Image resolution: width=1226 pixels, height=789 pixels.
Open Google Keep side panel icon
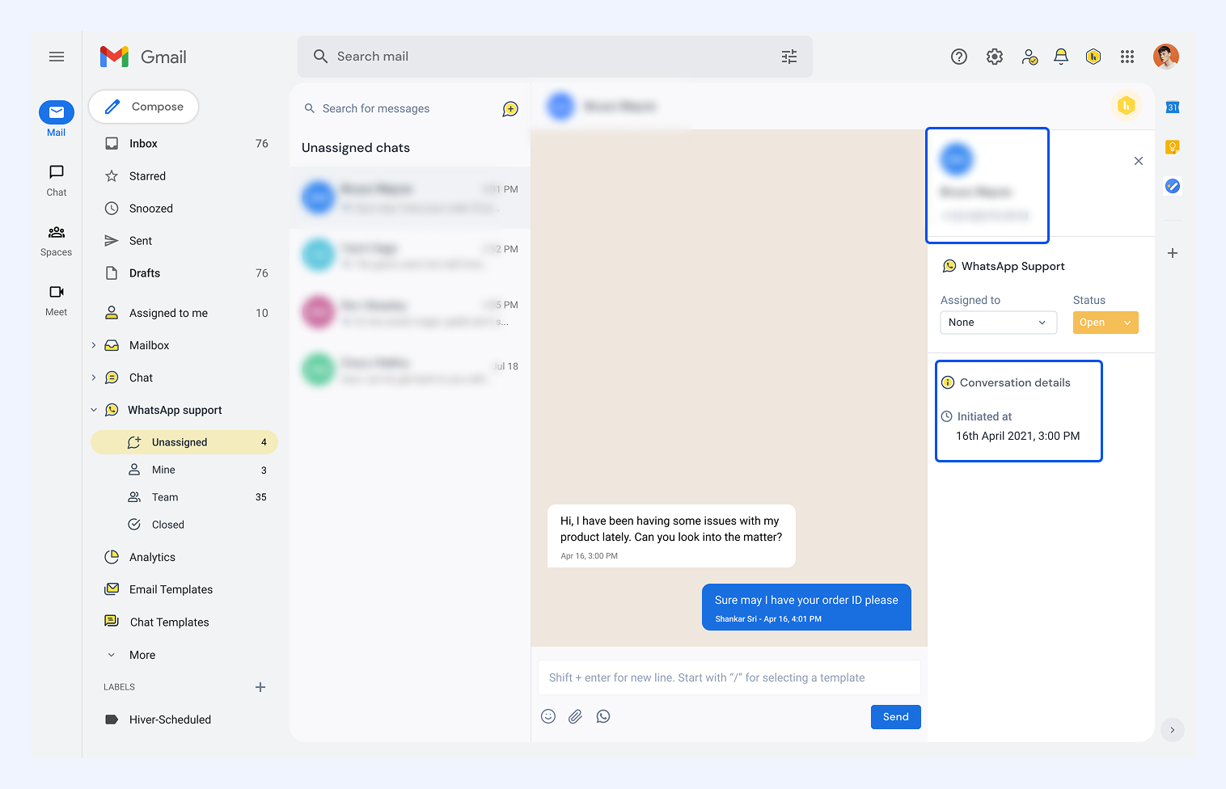tap(1173, 146)
